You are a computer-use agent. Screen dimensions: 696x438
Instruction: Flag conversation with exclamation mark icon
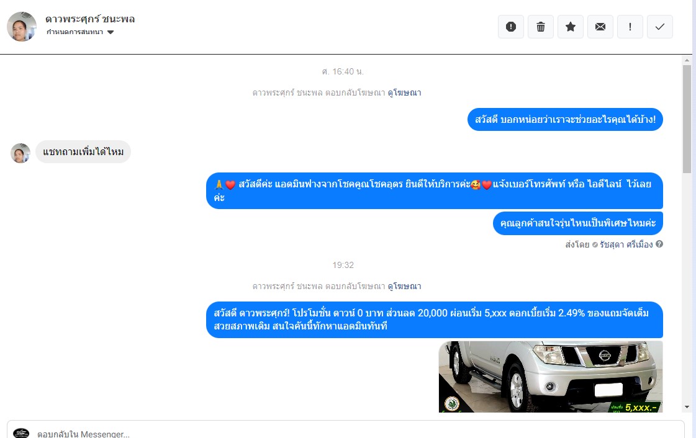[630, 27]
